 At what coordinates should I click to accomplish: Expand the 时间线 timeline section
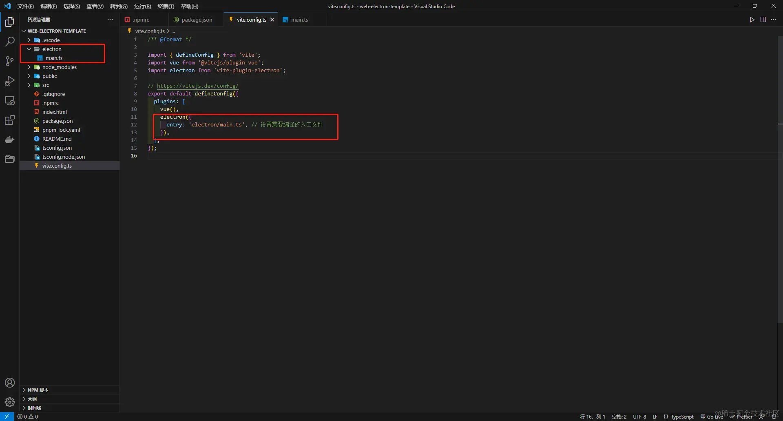coord(69,408)
